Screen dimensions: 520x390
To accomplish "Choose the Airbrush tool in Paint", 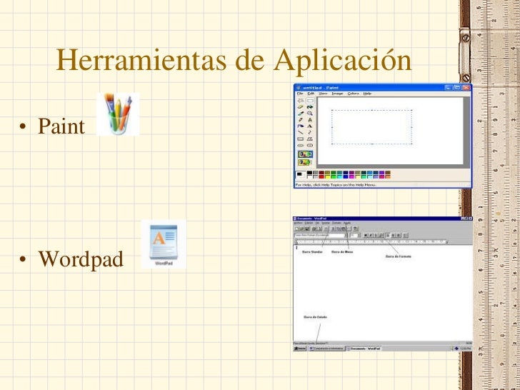I will 301,126.
